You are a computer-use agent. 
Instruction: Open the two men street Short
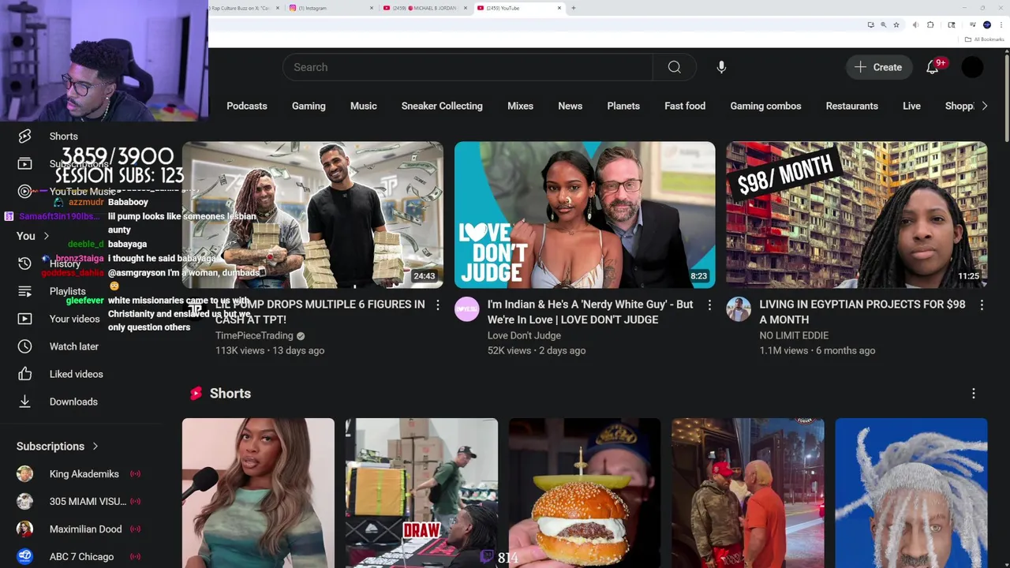click(748, 493)
